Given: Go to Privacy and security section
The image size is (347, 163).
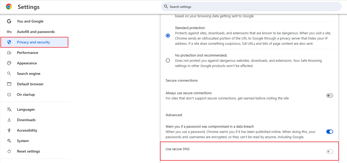Looking at the screenshot, I should [x=35, y=42].
